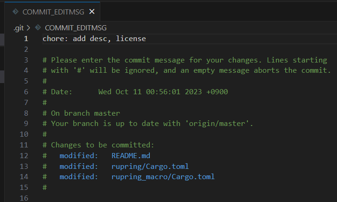337x202 pixels.
Task: Click line number 12 in the gutter
Action: tap(24, 155)
